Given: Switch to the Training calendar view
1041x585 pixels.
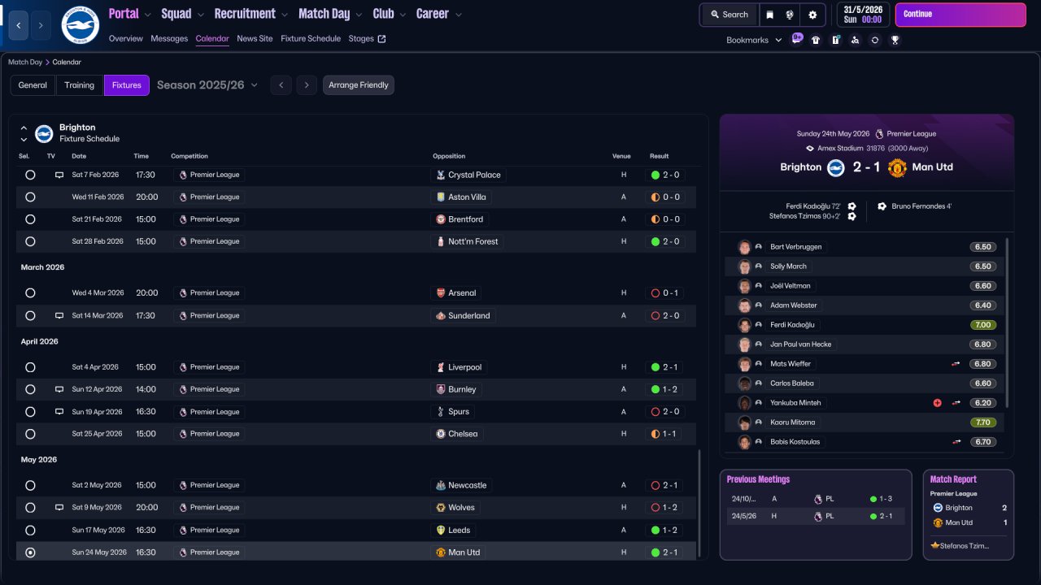Looking at the screenshot, I should pyautogui.click(x=80, y=85).
